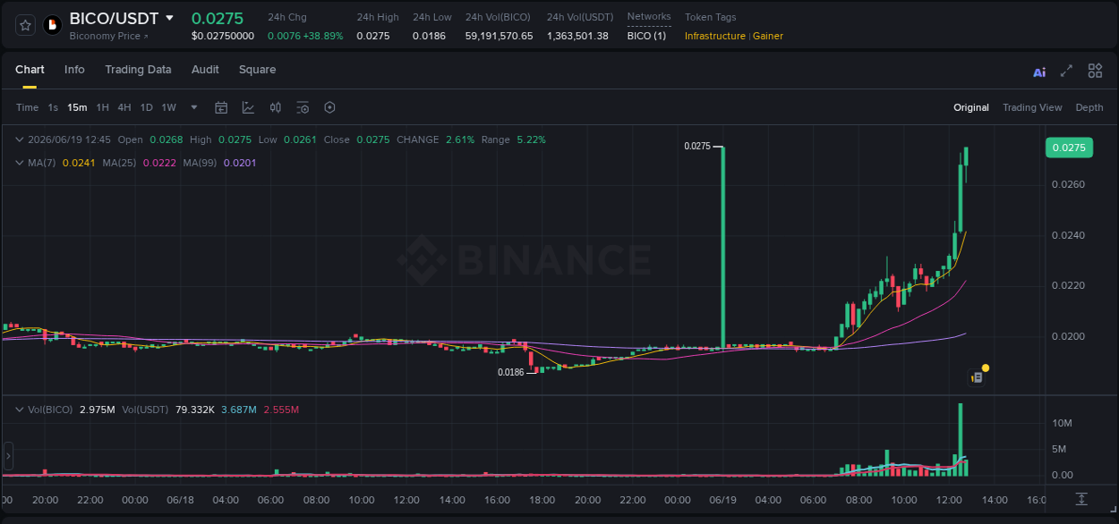Open the trading pair selector dropdown arrow

(x=169, y=18)
